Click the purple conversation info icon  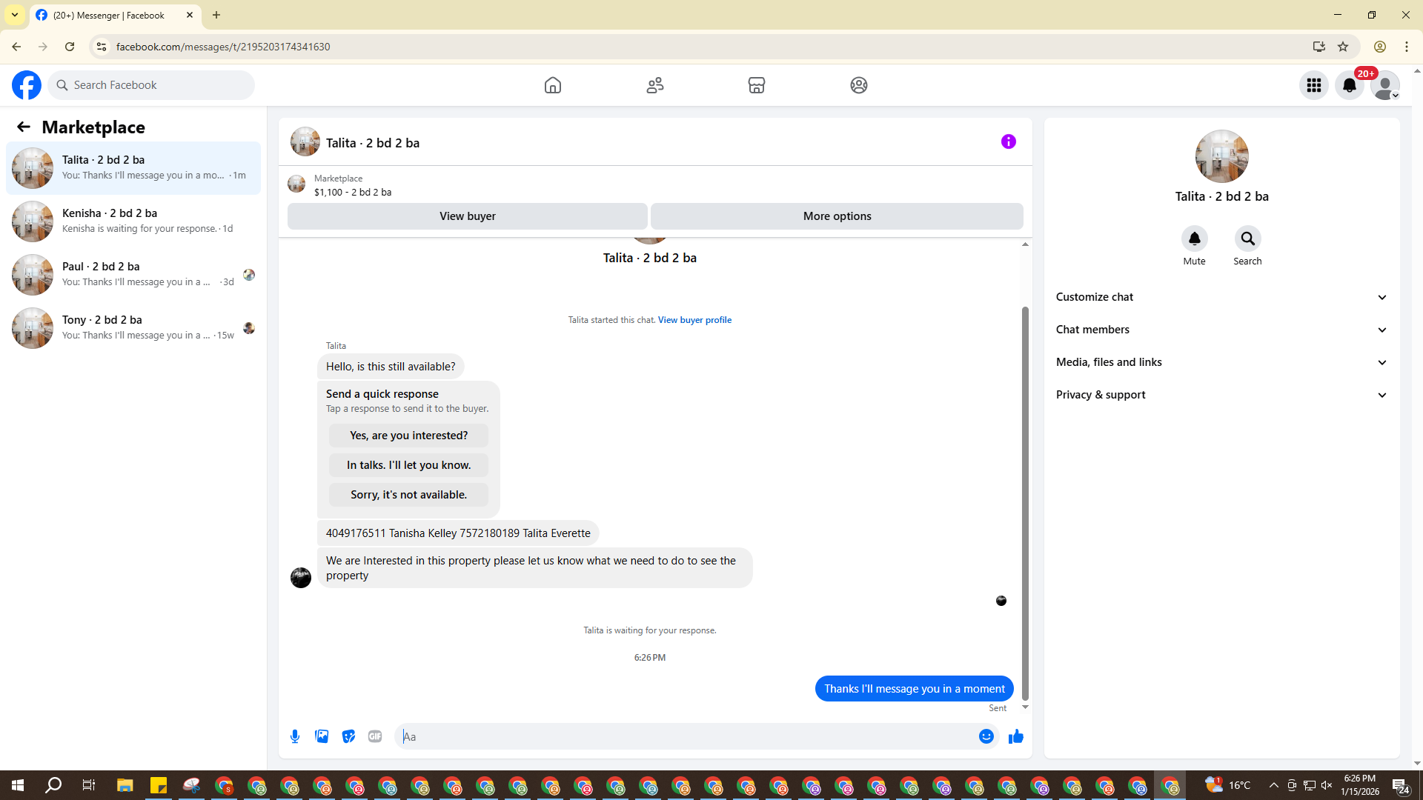tap(1008, 141)
